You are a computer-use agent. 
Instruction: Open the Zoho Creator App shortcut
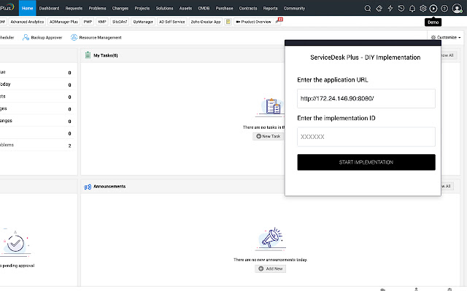click(x=206, y=22)
